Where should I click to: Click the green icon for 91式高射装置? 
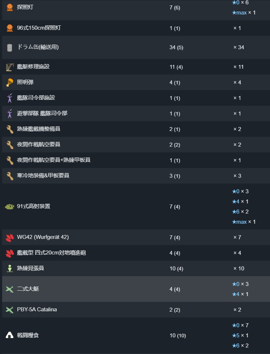tap(10, 207)
